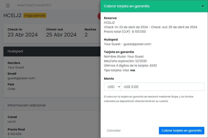Open the USD currency dropdown
The width and height of the screenshot is (208, 138).
[x=112, y=87]
